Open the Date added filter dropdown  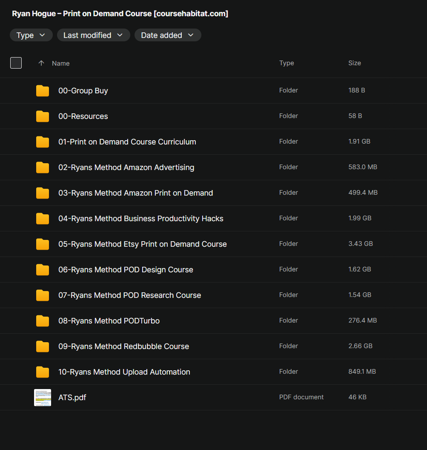pyautogui.click(x=168, y=35)
